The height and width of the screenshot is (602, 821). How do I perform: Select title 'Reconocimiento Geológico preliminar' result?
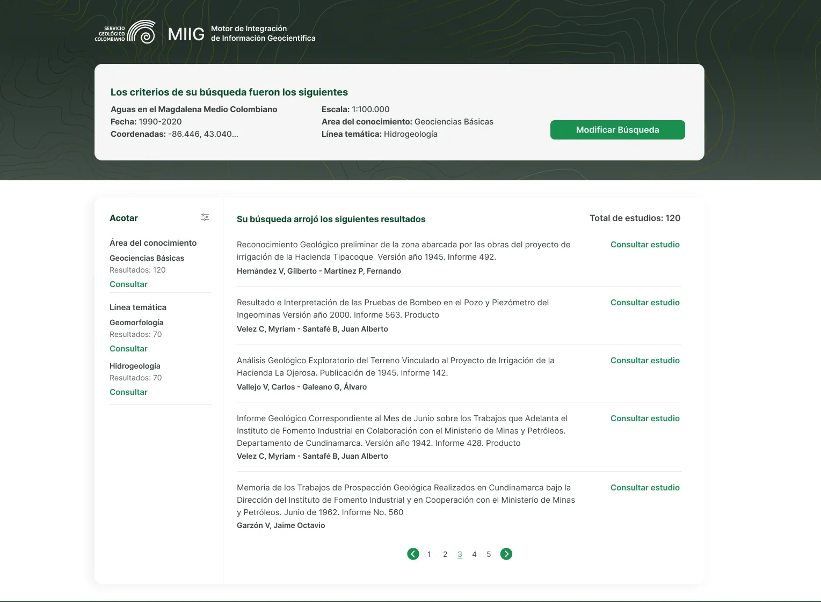tap(403, 251)
